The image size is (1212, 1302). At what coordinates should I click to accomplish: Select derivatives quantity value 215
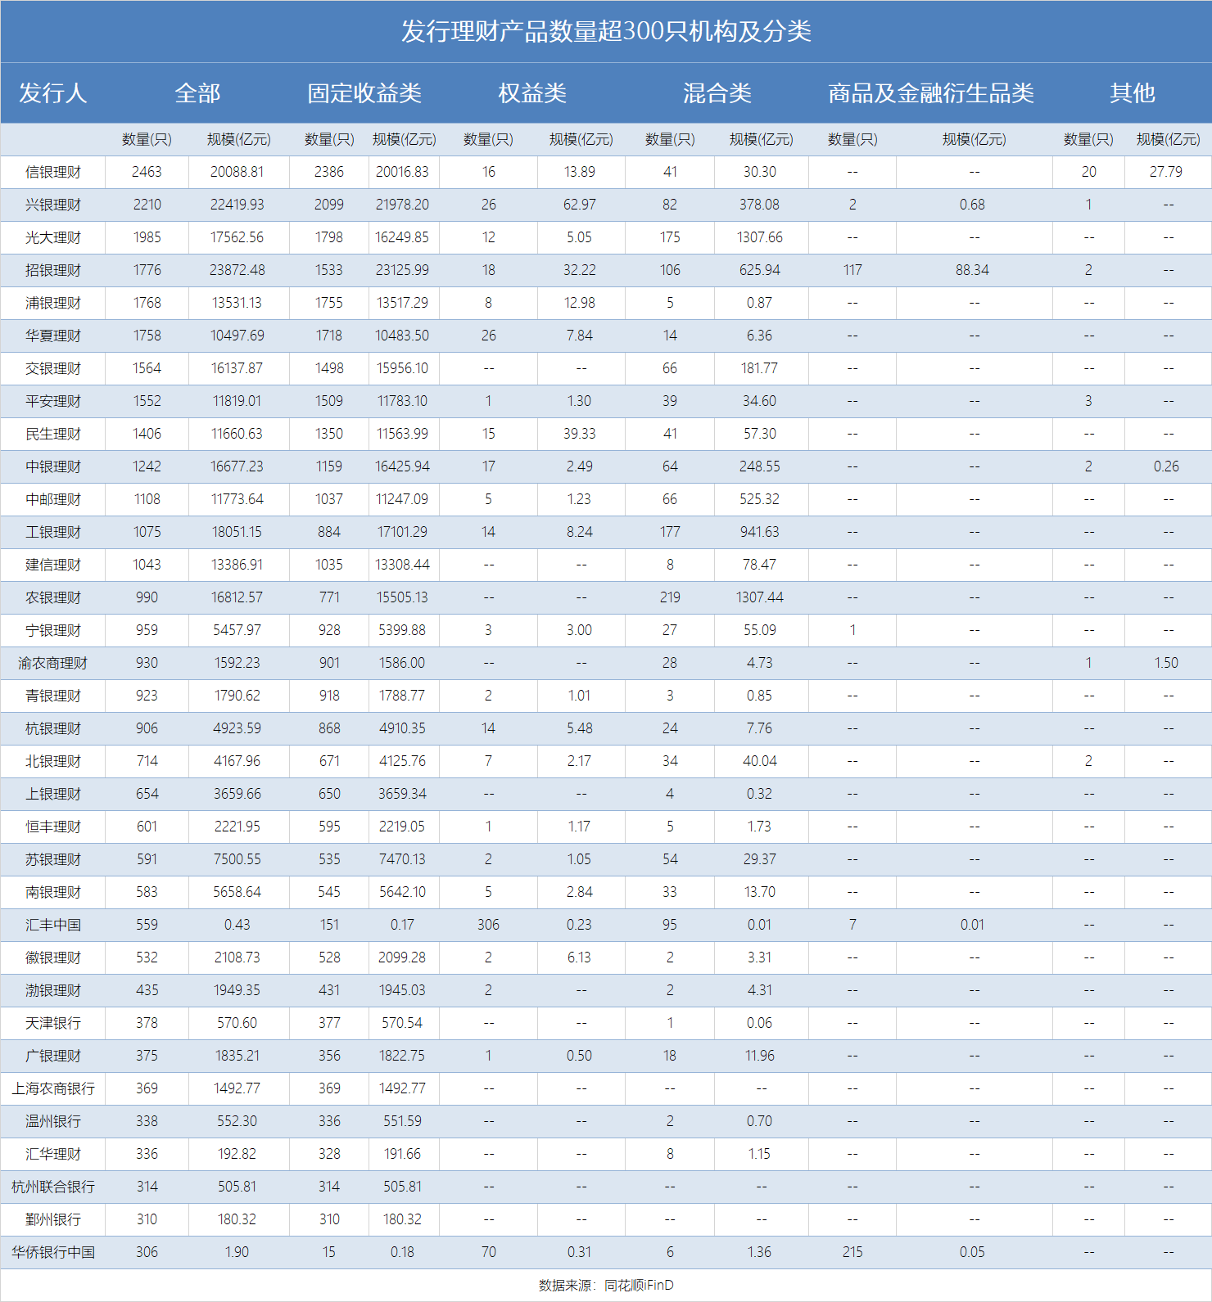852,1252
